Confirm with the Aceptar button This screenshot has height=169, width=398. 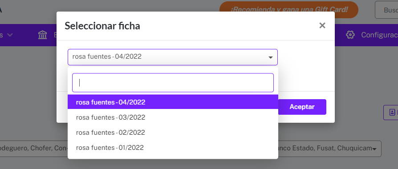click(x=302, y=107)
